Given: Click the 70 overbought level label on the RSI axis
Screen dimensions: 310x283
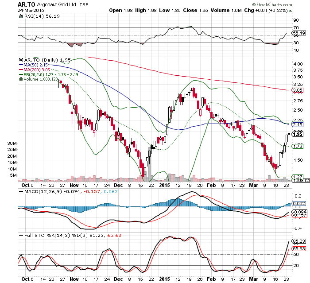Looking at the screenshot, I should point(296,28).
